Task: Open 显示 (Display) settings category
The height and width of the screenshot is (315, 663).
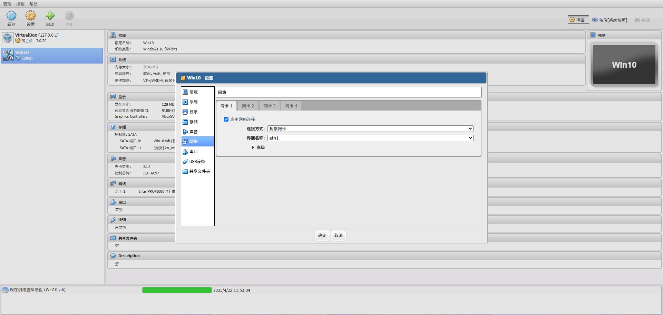Action: 193,112
